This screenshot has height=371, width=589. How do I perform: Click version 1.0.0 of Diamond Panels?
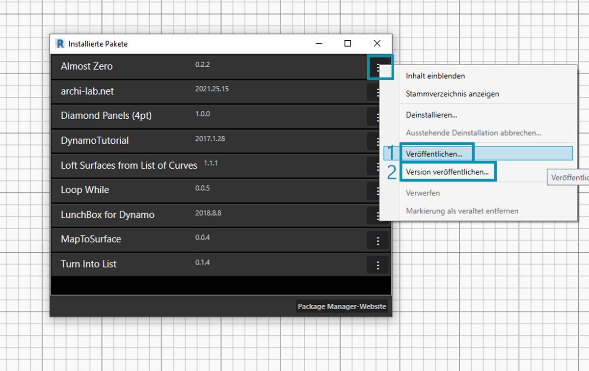203,114
